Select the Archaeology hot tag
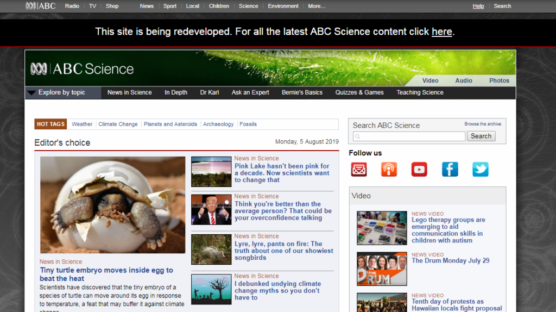The width and height of the screenshot is (556, 312). 218,124
